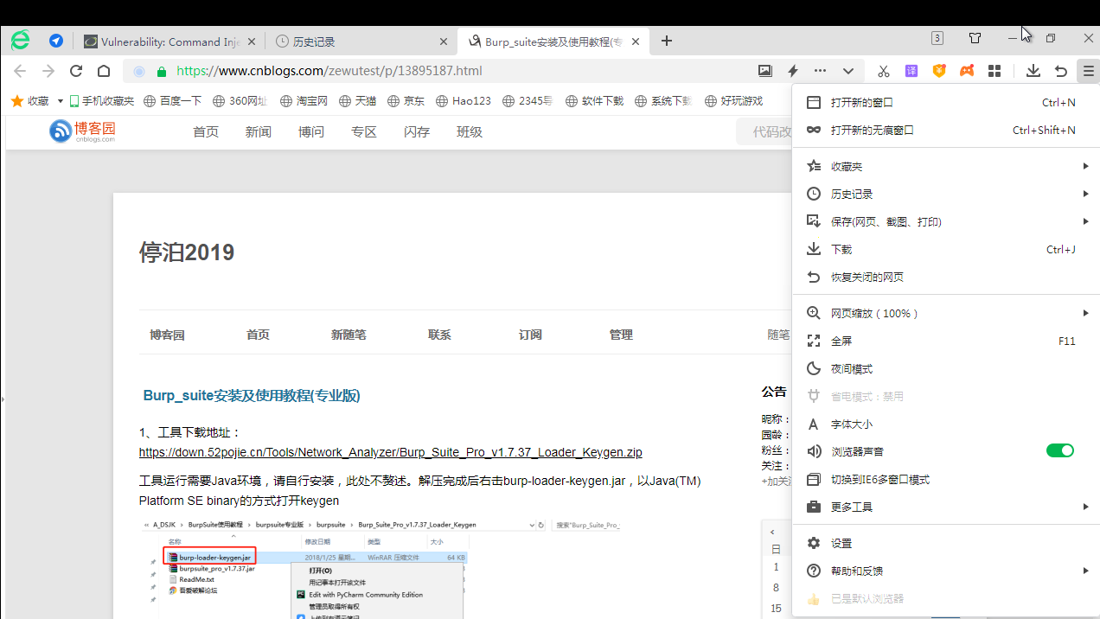1100x619 pixels.
Task: Open the 淘宝网 bookmark
Action: pos(304,101)
